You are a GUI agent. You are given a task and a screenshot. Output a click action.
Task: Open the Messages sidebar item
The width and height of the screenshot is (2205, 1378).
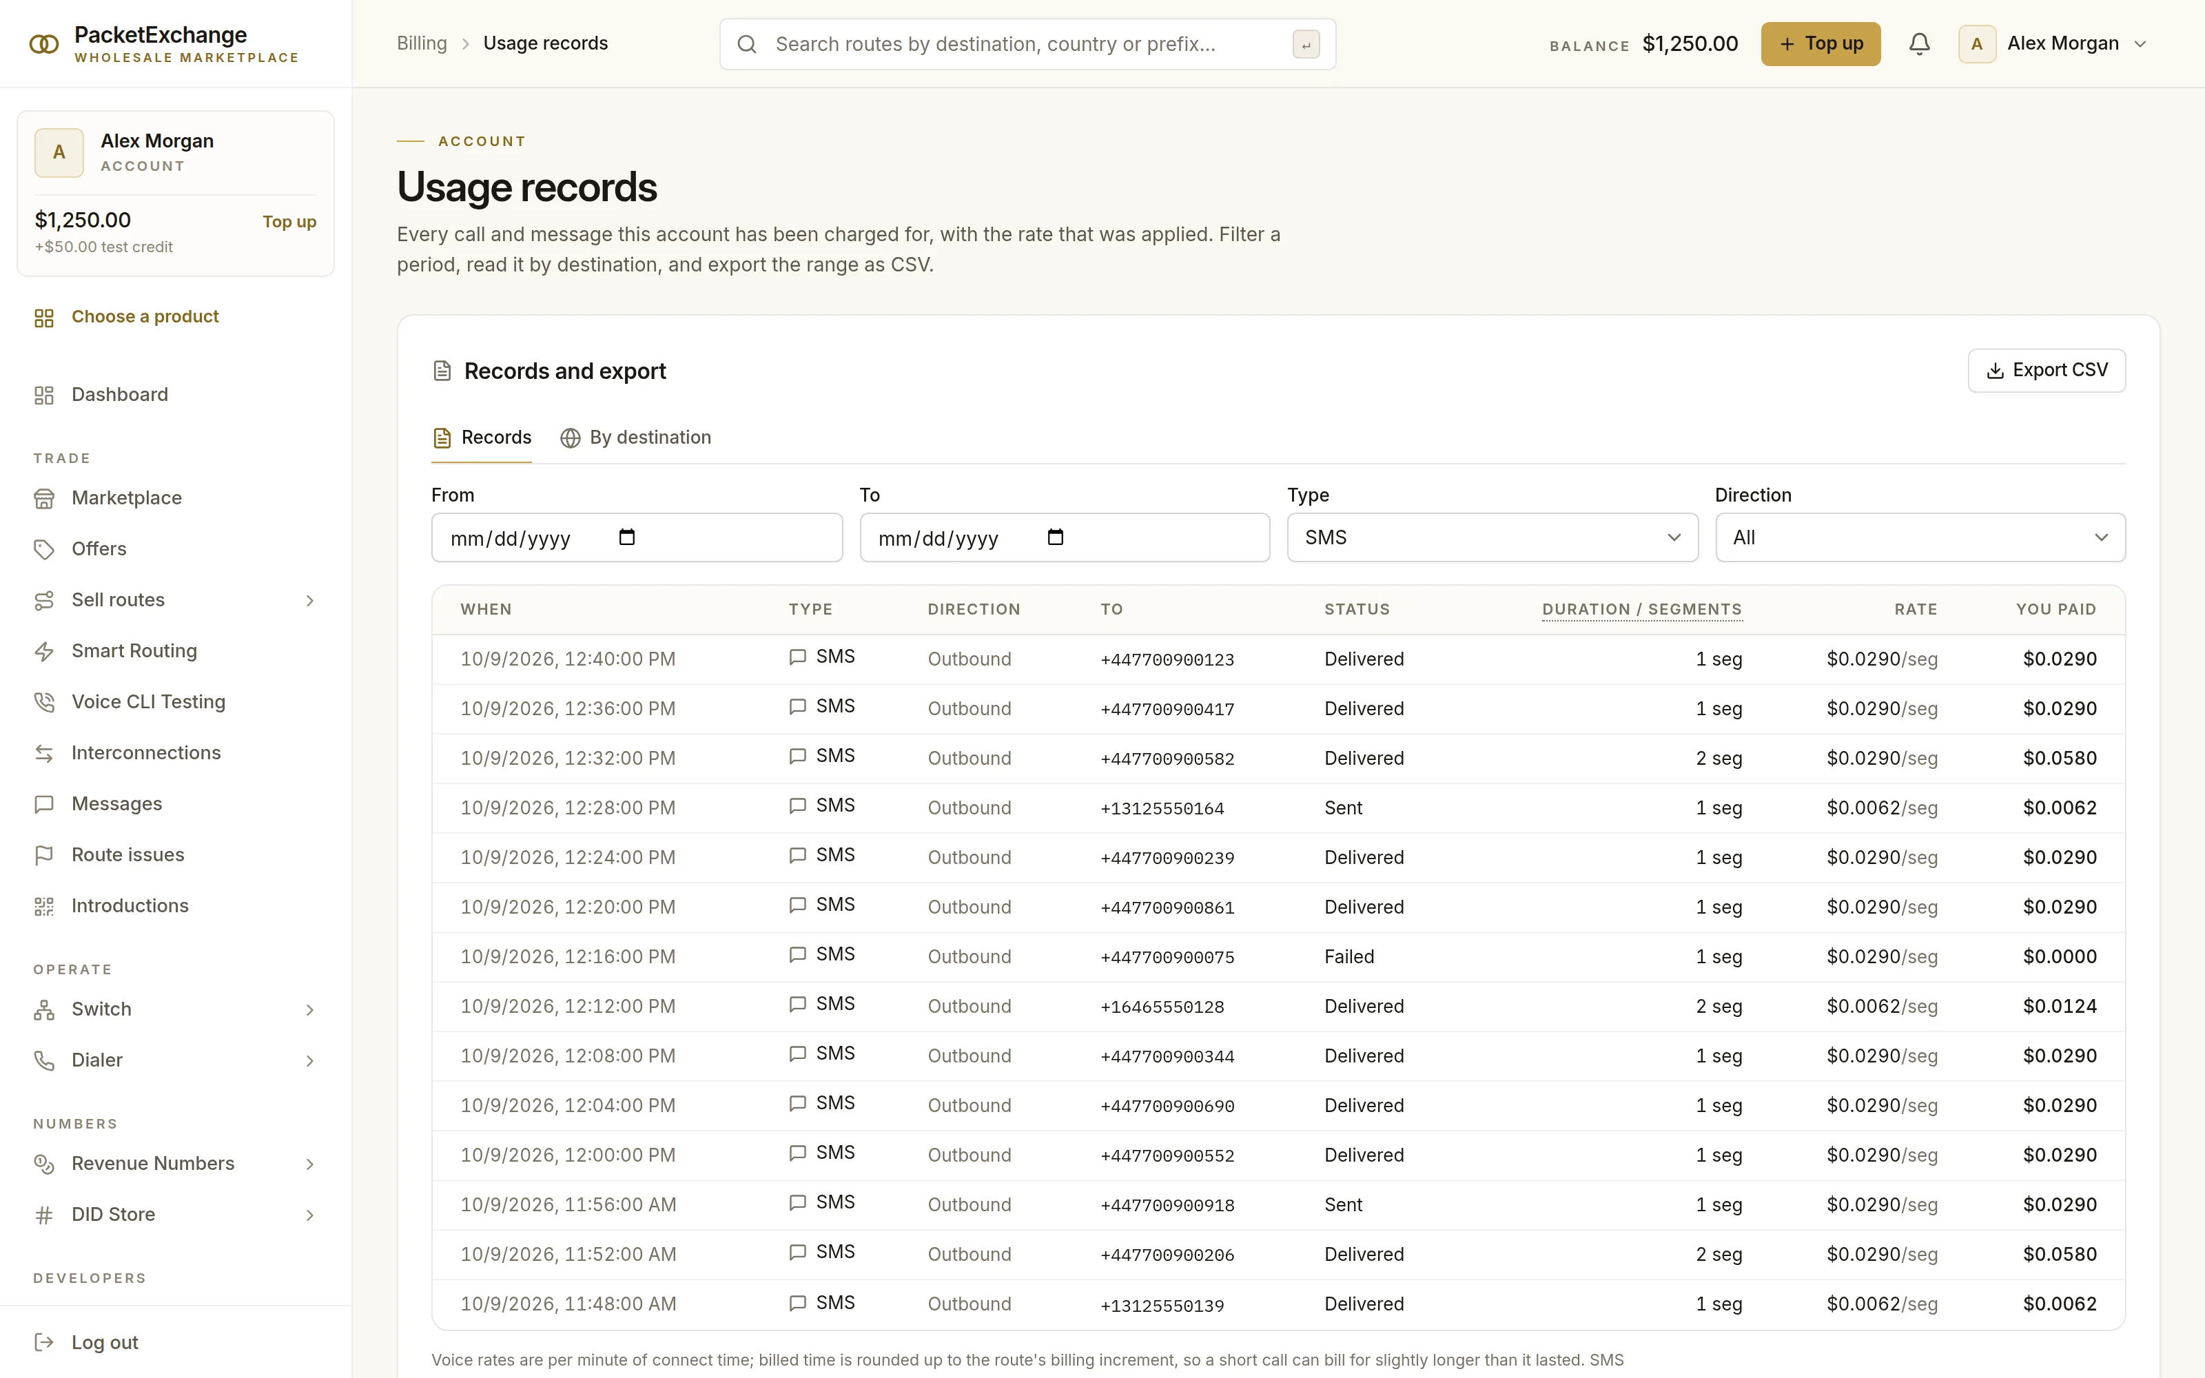175,804
